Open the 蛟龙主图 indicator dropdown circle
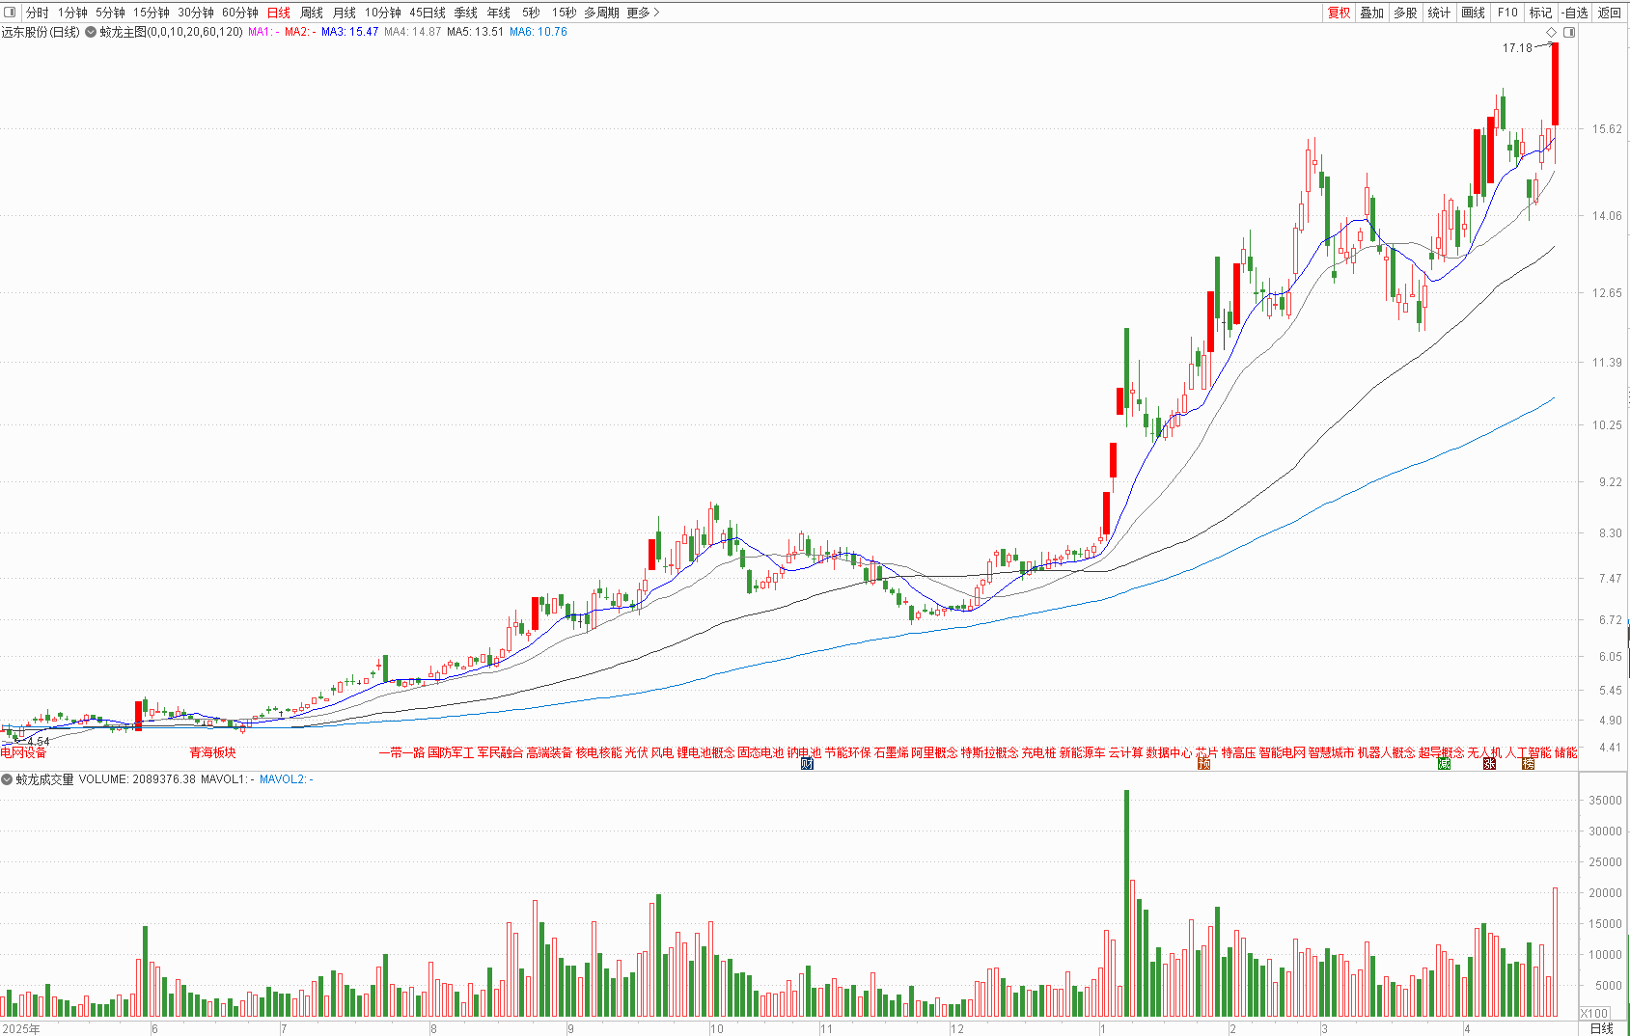This screenshot has width=1630, height=1036. 91,32
